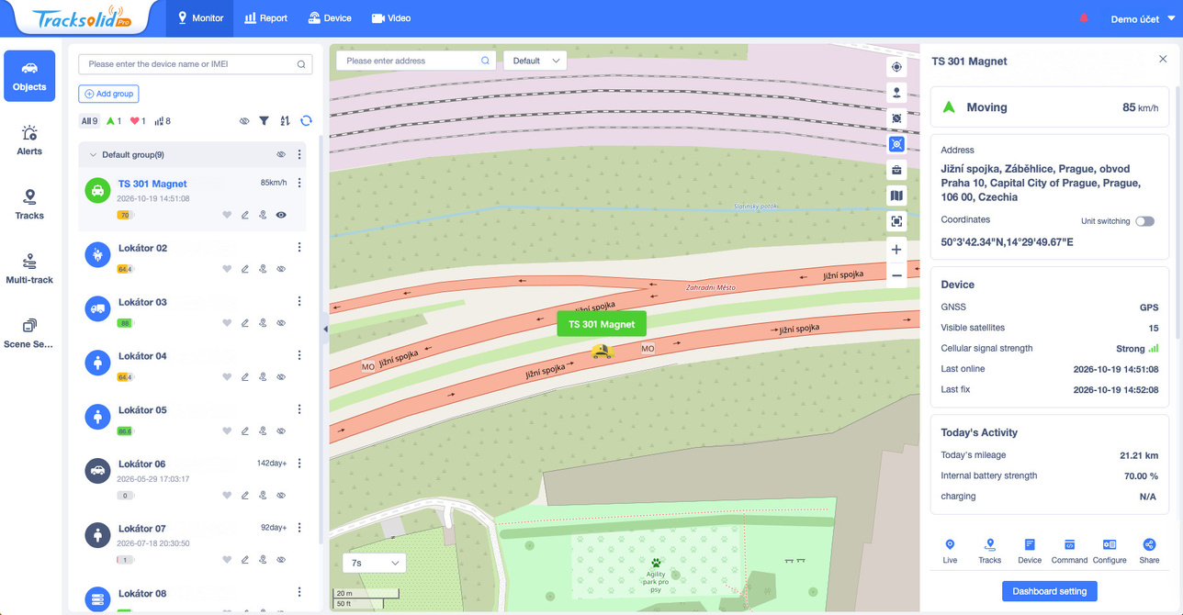Collapse the Default group list
This screenshot has width=1183, height=615.
pos(92,155)
